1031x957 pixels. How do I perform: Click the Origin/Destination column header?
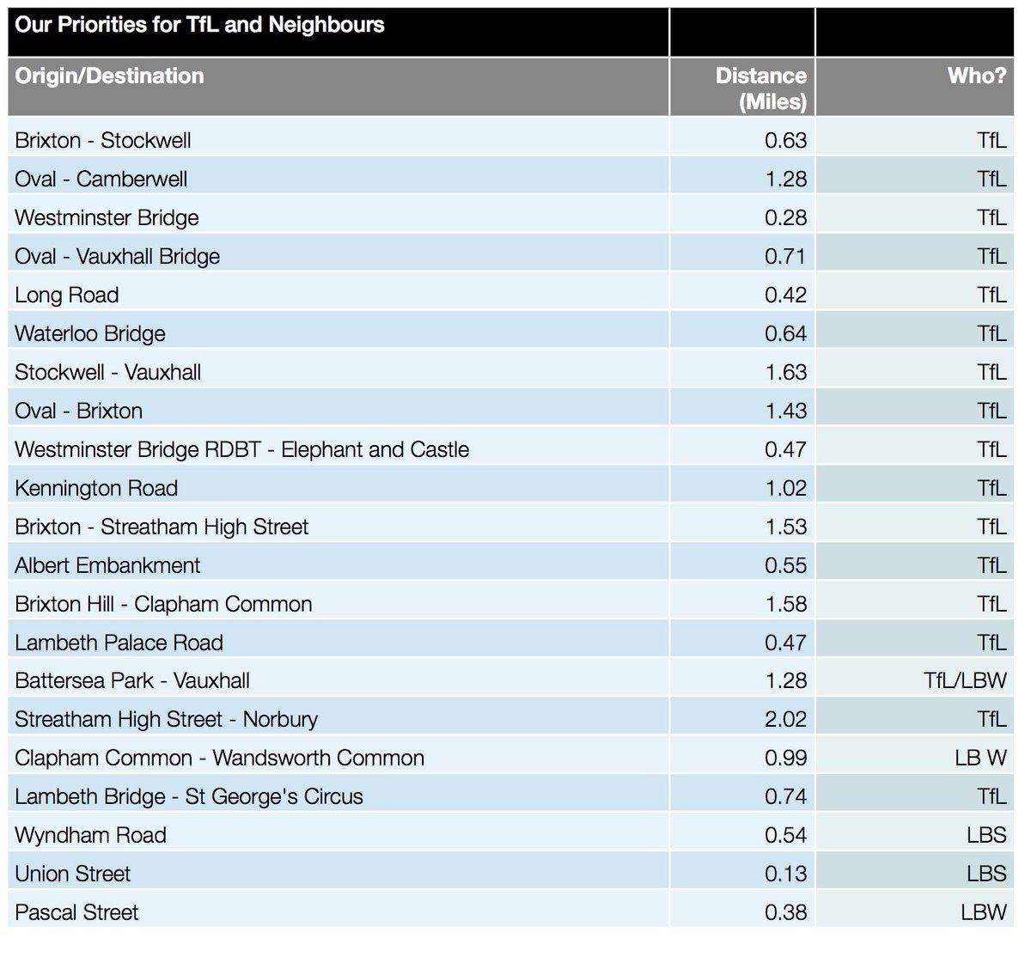[x=109, y=76]
